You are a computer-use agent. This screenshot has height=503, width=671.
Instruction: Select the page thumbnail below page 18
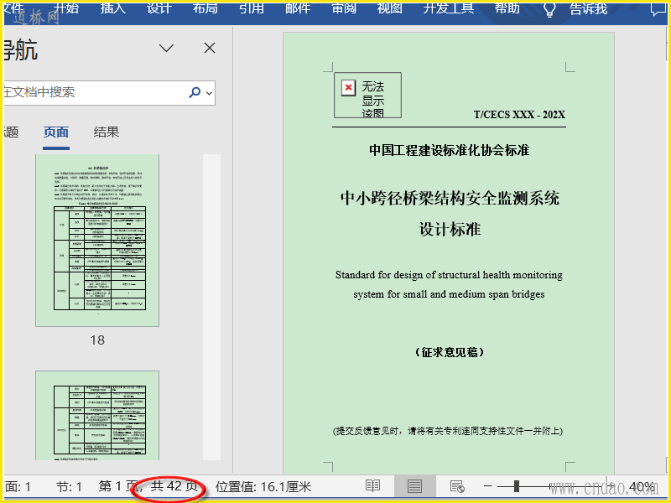[x=97, y=416]
